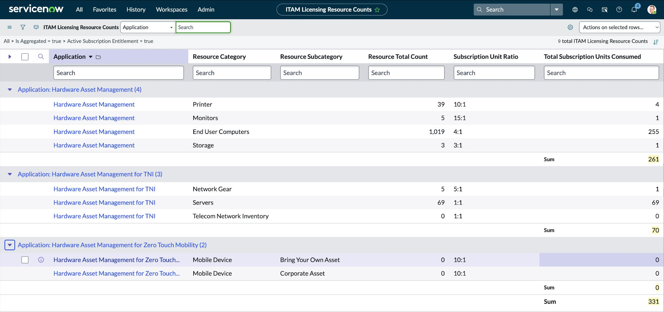This screenshot has width=664, height=312.
Task: Click the Subscription Unit Ratio search box
Action: point(494,73)
